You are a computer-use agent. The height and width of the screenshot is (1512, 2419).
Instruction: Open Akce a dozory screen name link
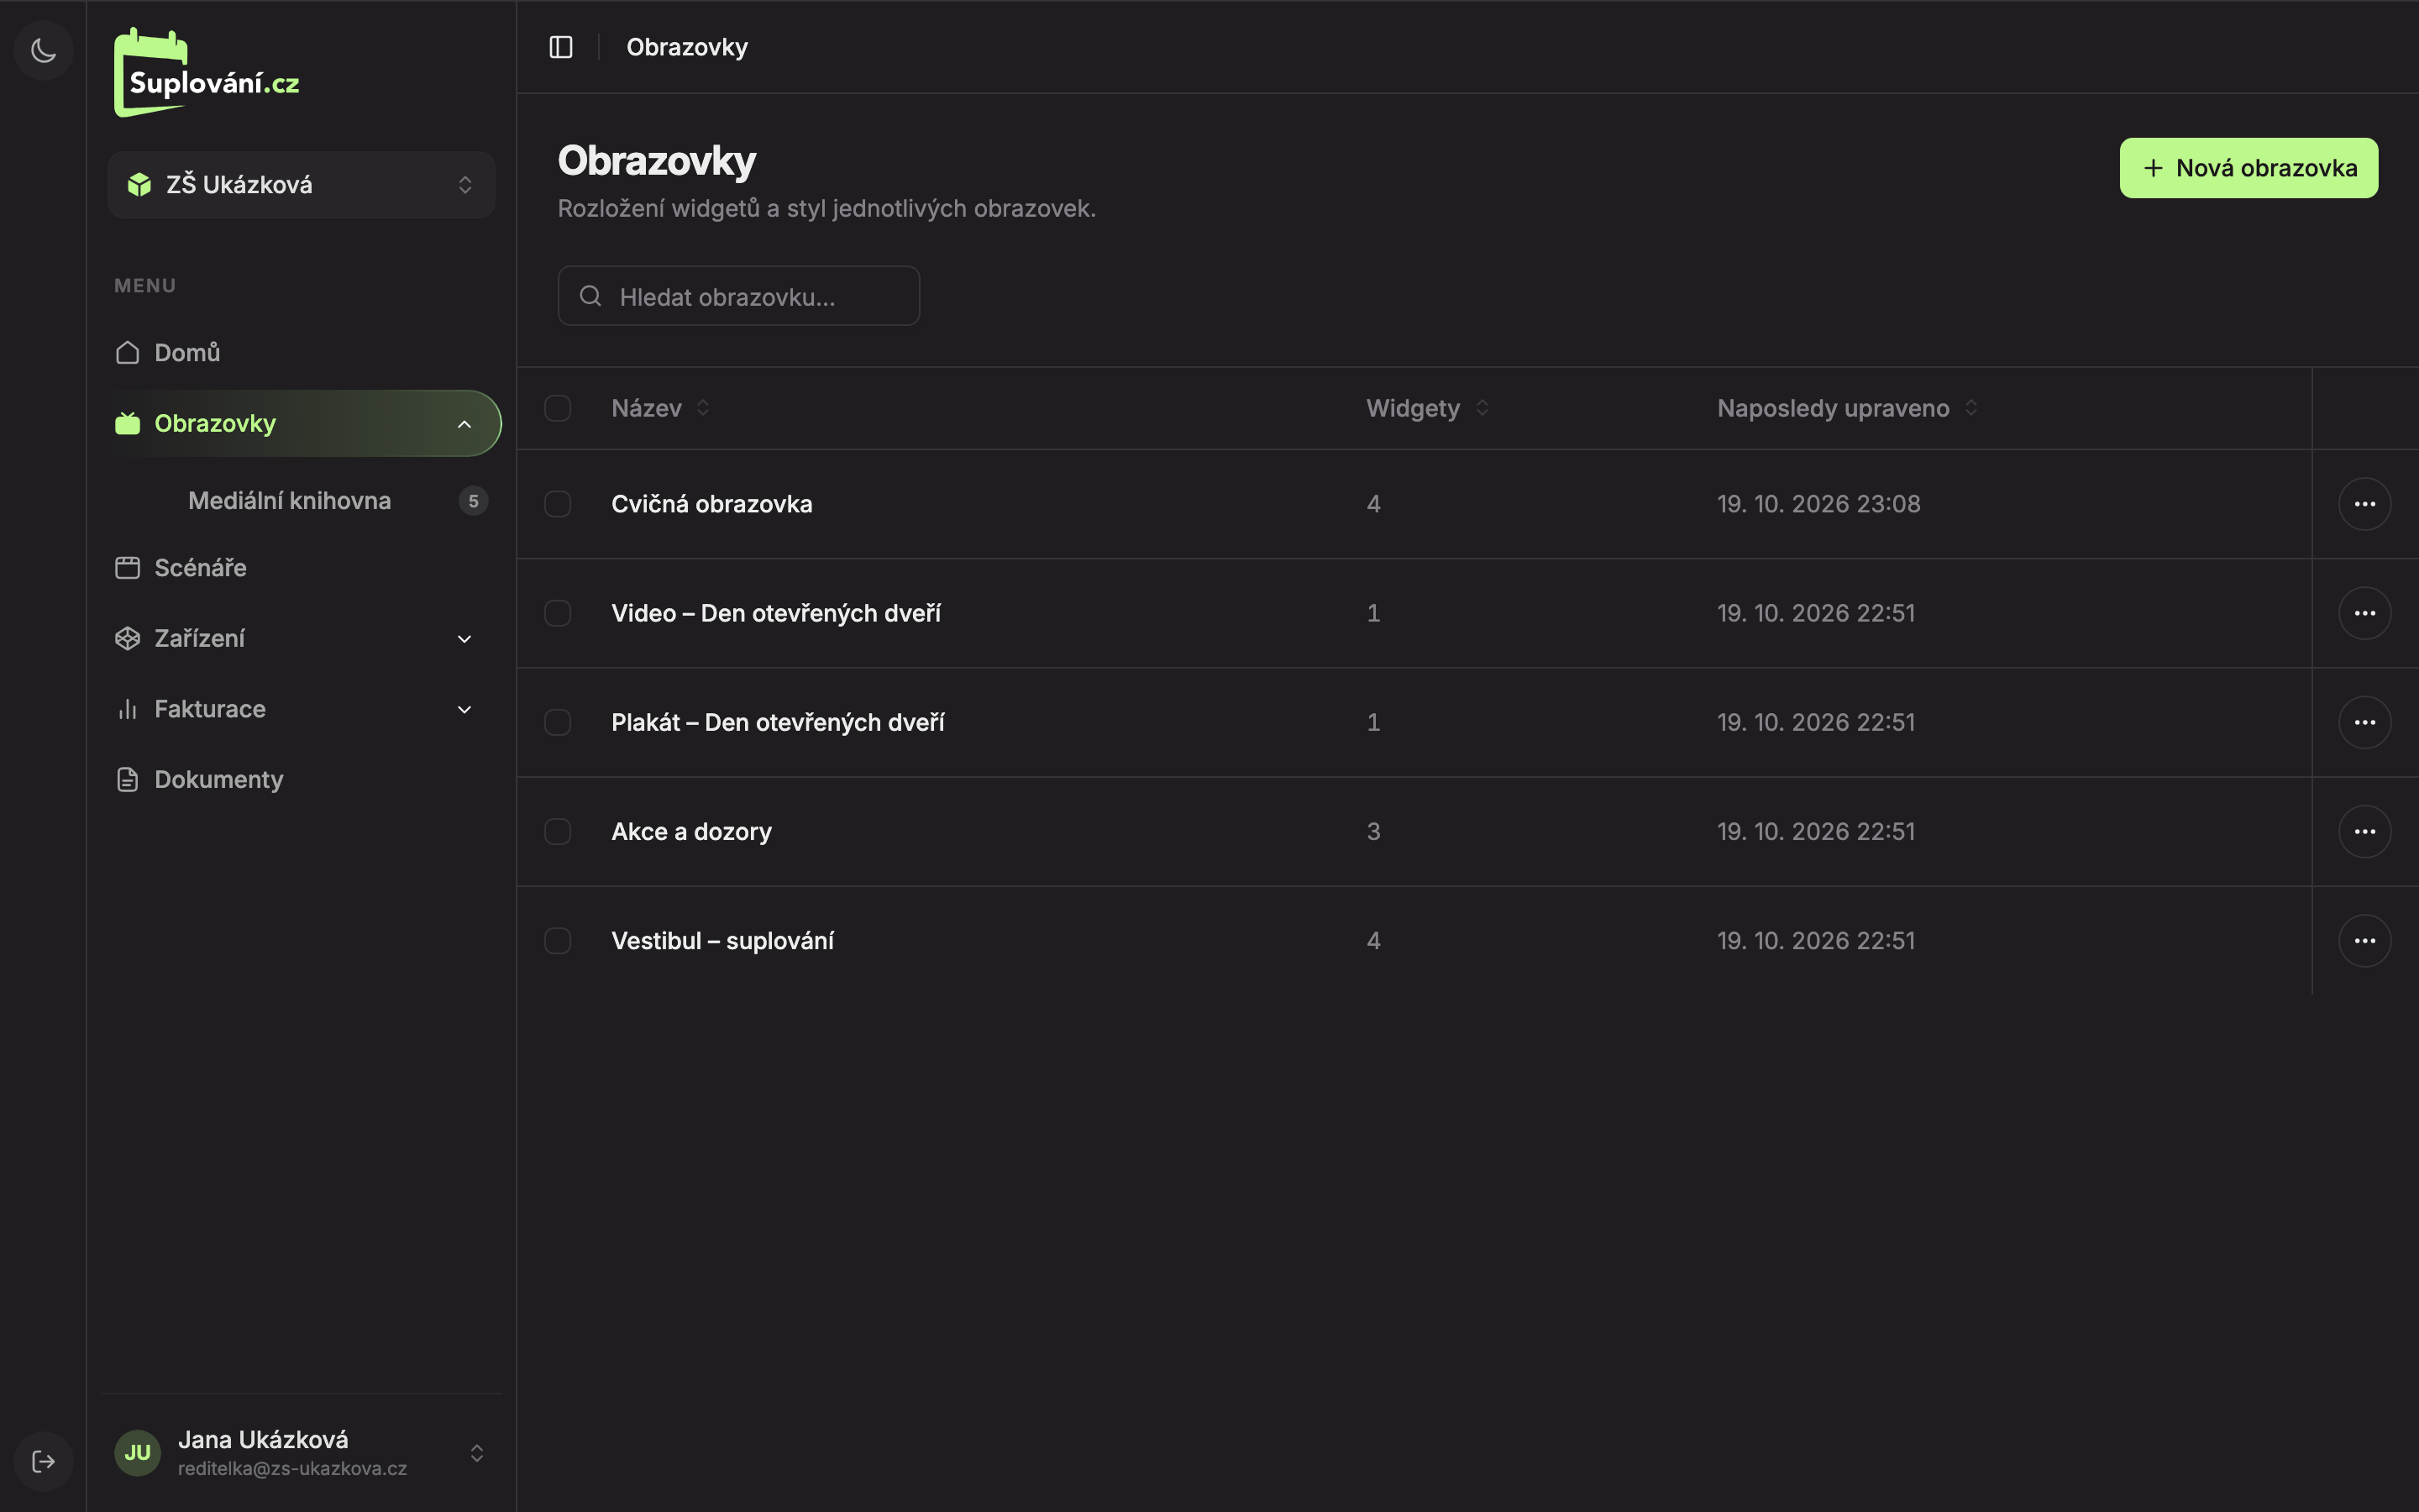click(692, 831)
